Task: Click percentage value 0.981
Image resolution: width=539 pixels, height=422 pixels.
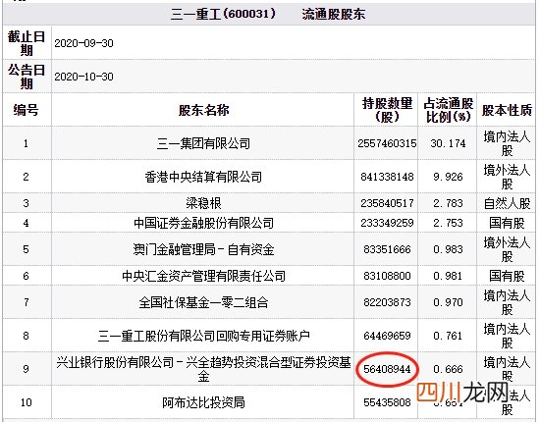Action: pyautogui.click(x=448, y=276)
